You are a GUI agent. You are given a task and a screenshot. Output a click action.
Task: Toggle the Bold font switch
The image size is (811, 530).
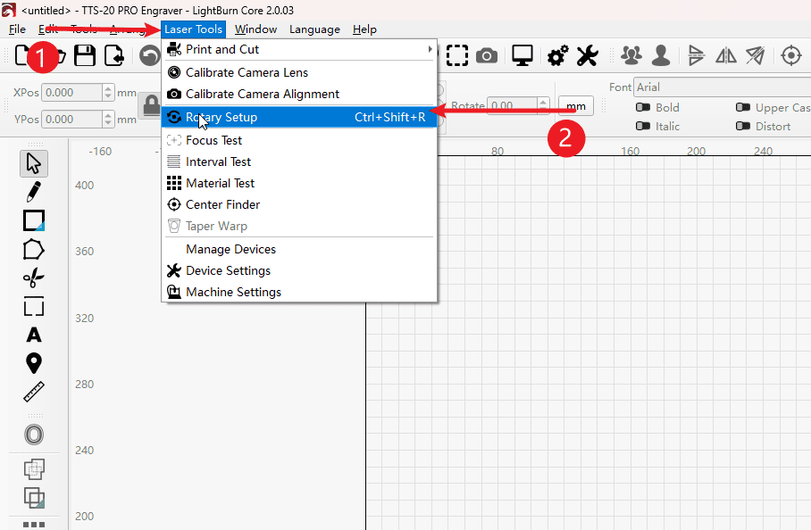pos(642,108)
